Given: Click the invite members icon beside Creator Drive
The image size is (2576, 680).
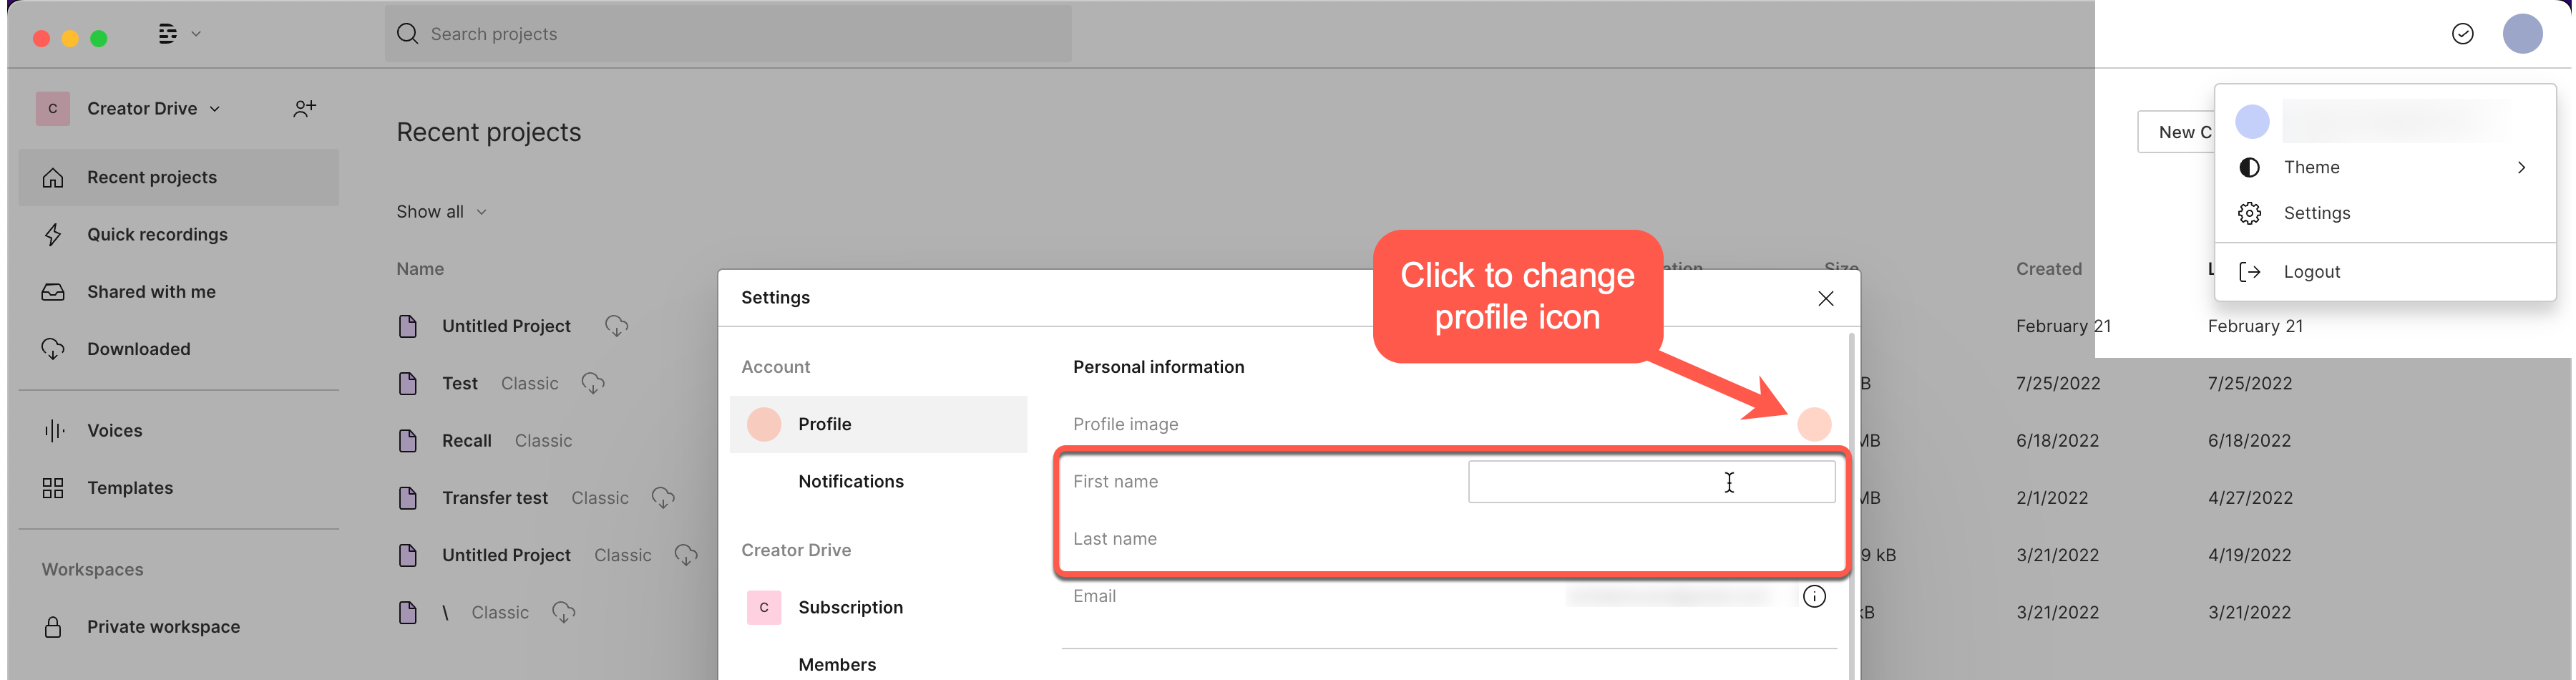Looking at the screenshot, I should [304, 108].
